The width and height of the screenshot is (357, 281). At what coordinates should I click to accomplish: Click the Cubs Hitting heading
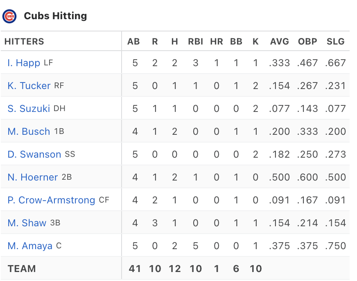55,16
